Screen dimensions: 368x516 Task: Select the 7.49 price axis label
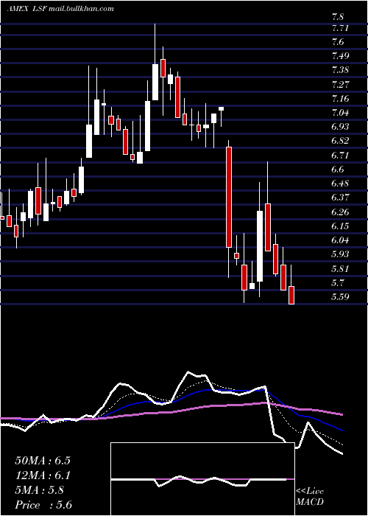341,56
